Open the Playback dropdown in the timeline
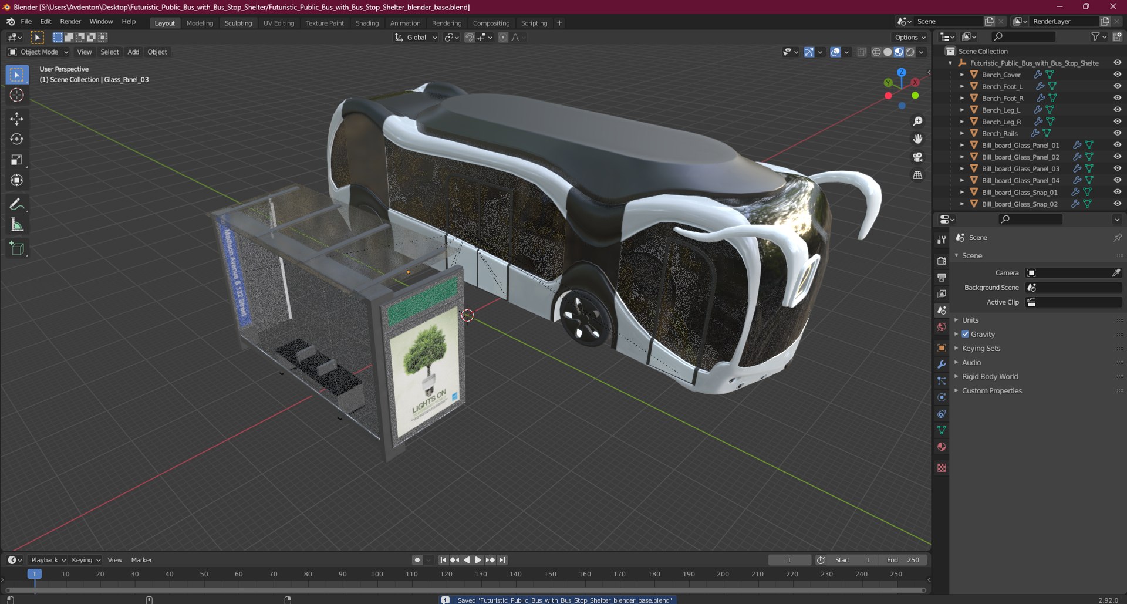 48,560
